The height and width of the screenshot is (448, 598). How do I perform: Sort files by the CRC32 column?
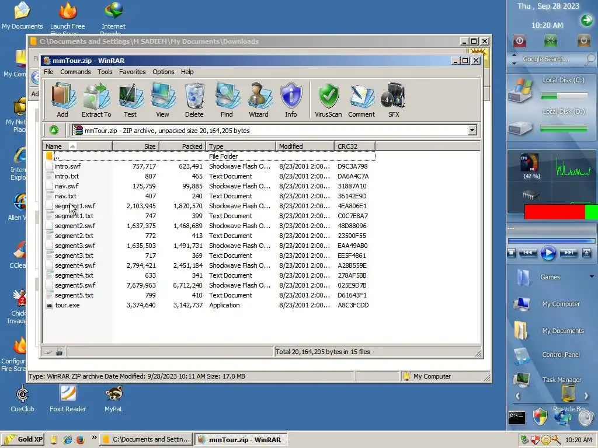click(x=354, y=146)
